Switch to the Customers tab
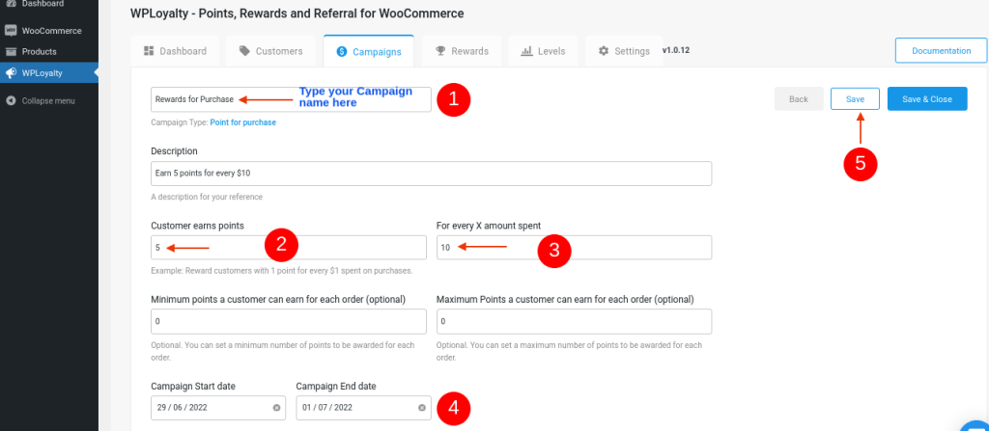 pos(271,51)
